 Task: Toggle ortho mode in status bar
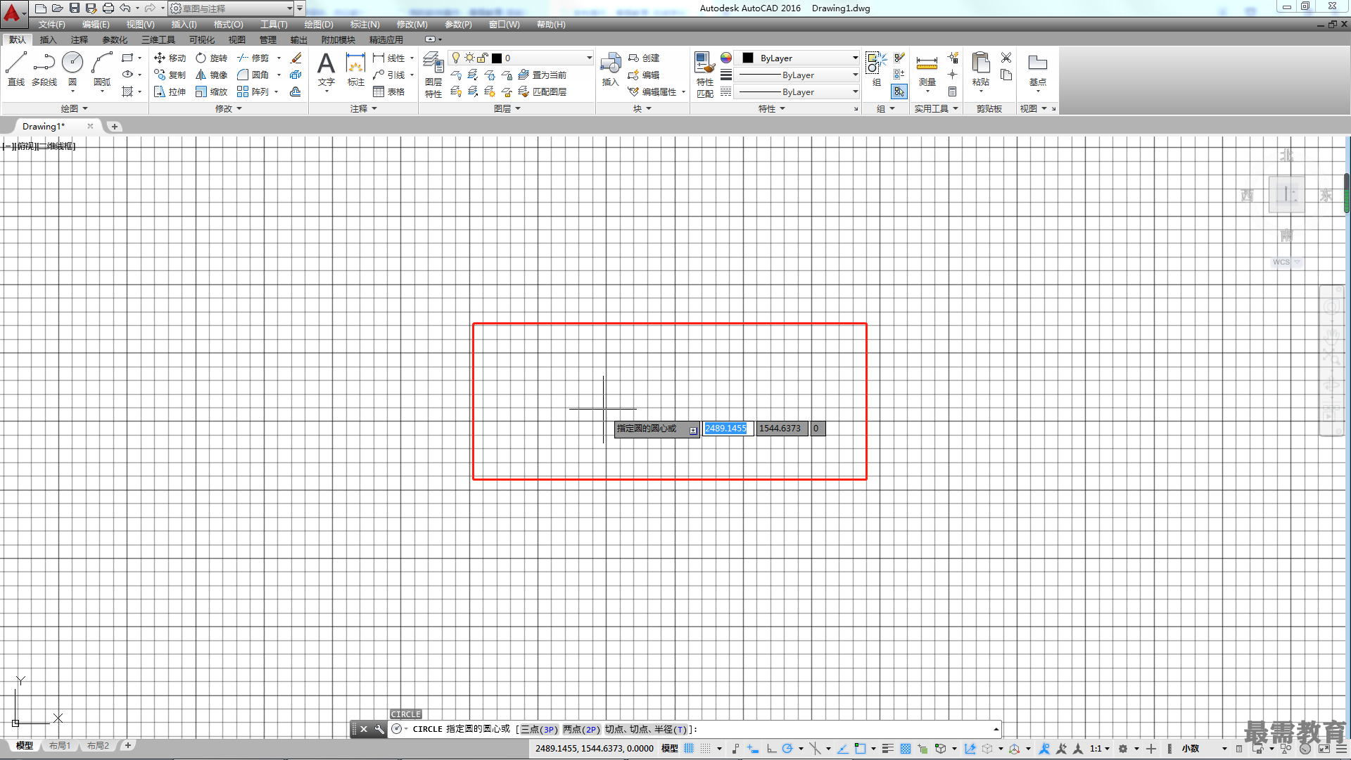pyautogui.click(x=771, y=748)
